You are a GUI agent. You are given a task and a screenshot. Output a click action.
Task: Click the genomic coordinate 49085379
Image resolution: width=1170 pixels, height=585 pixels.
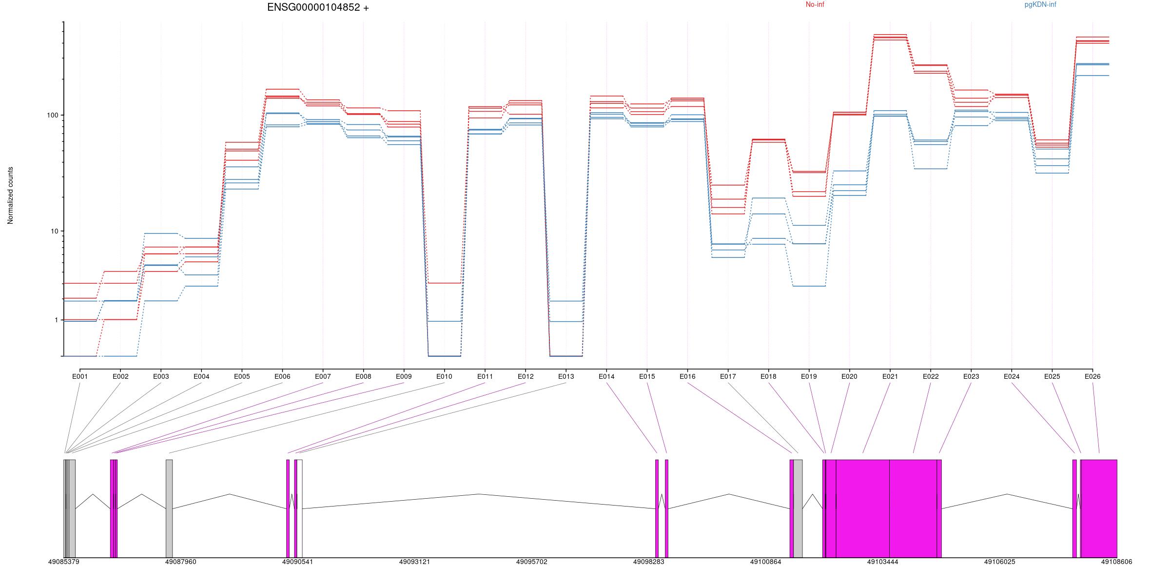click(64, 562)
